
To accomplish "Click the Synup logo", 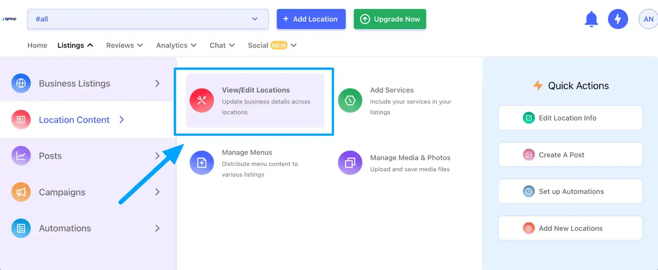I will (x=9, y=19).
